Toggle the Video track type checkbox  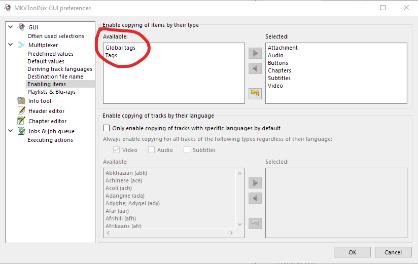(x=116, y=149)
